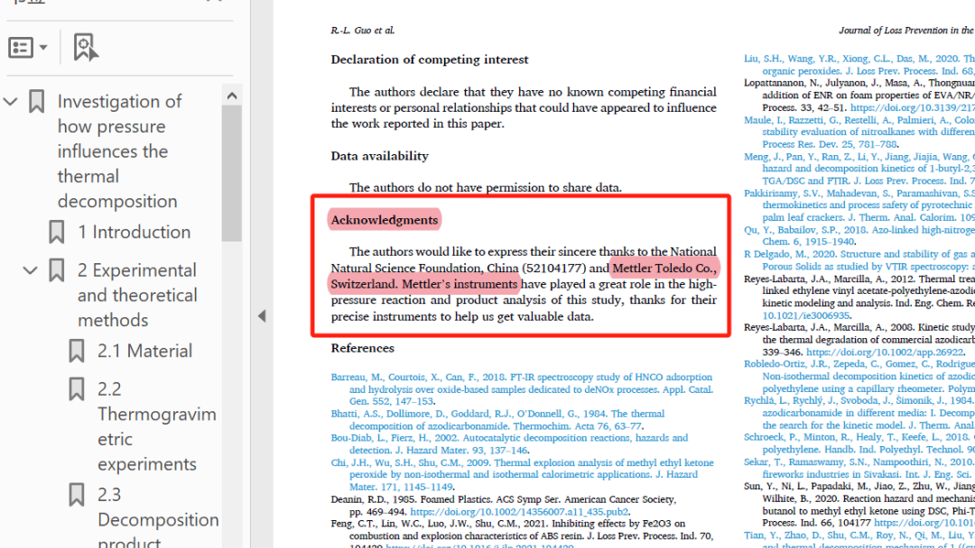Open the doi.org/10.1002/14356007.a11_435.pub2 link
Viewport: 975px width, 548px height.
coord(519,512)
